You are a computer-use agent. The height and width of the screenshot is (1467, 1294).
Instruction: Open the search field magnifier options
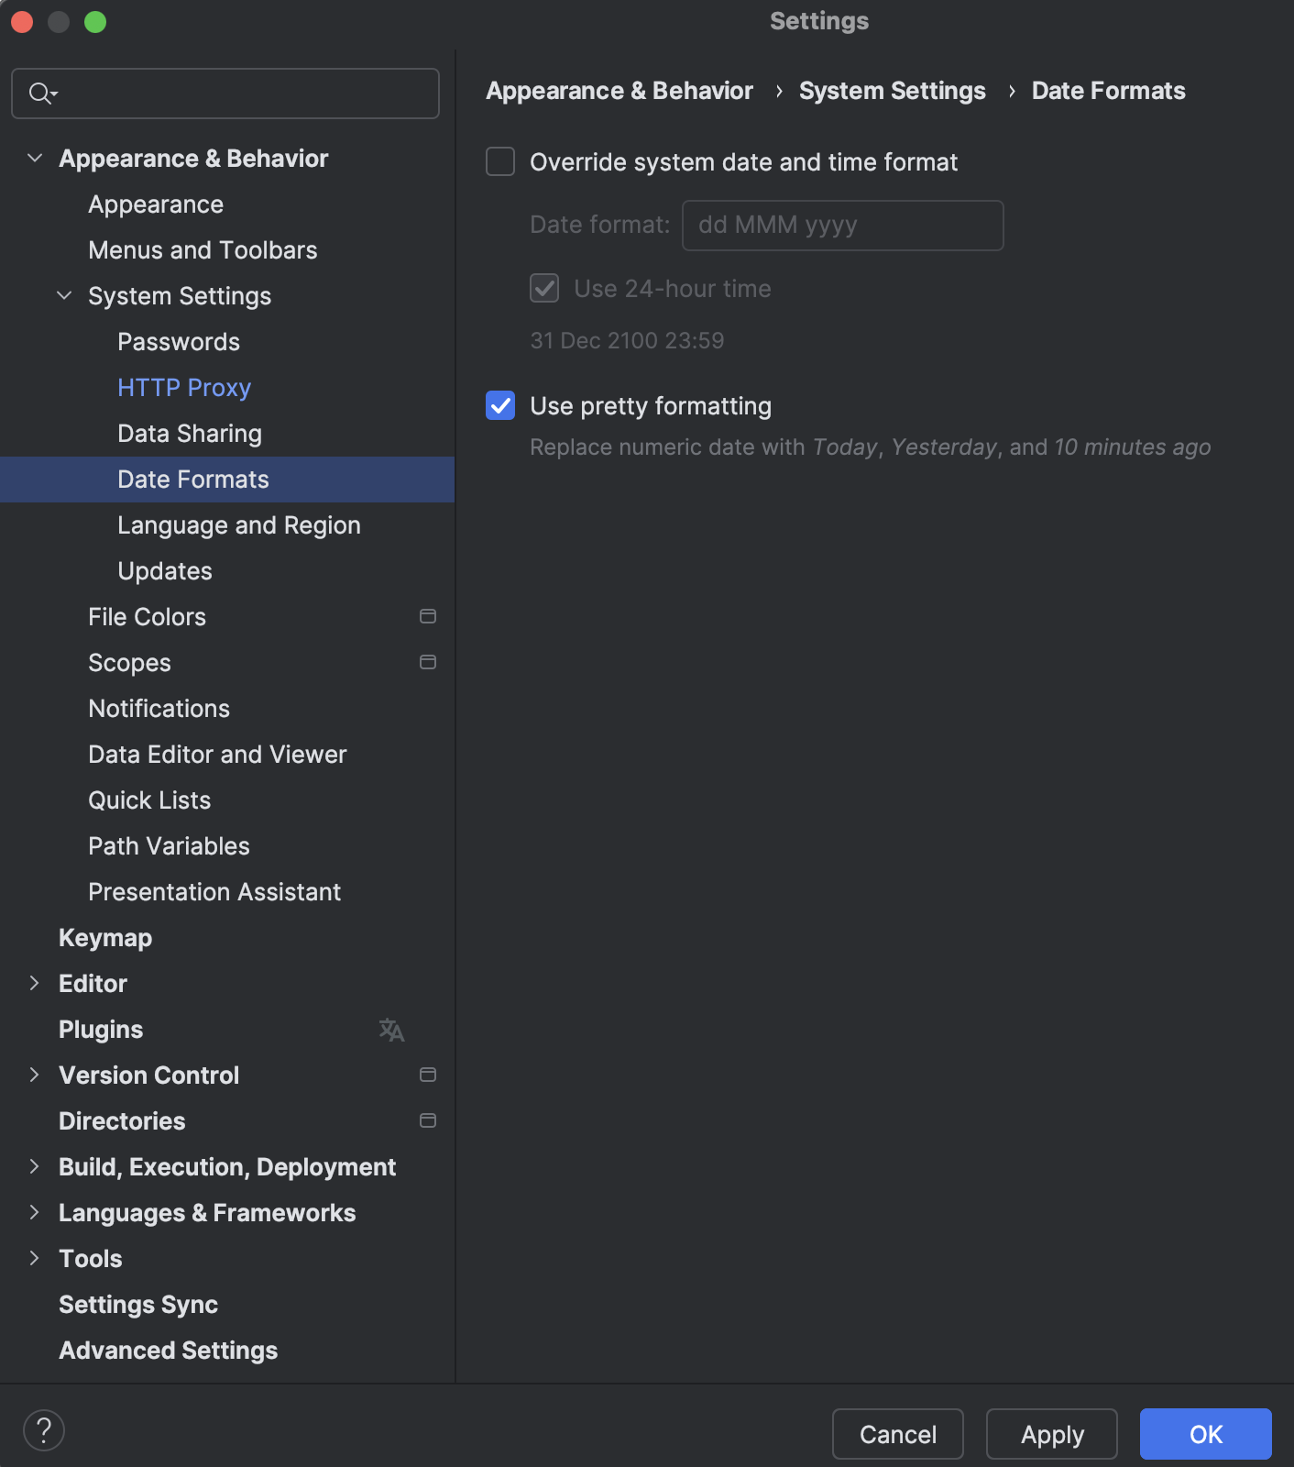[x=40, y=93]
